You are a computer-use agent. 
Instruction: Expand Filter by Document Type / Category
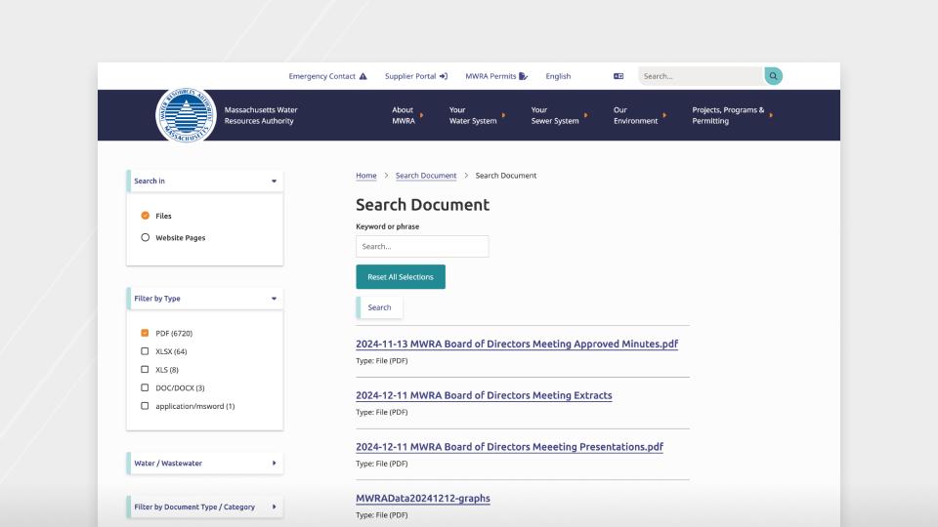point(274,507)
